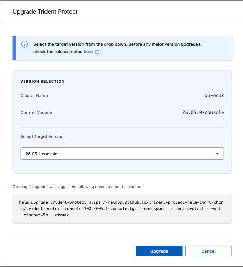The image size is (243, 267).
Task: Click the 'Clicking Upgrade will trigger' description text
Action: tap(77, 187)
